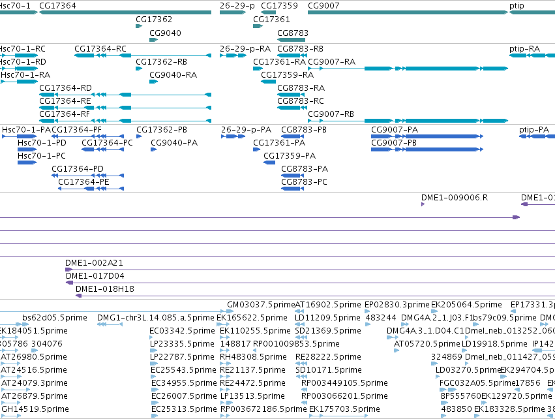
Task: Select EST label DMG1-chr3L.14.085.a.5prime
Action: point(156,318)
